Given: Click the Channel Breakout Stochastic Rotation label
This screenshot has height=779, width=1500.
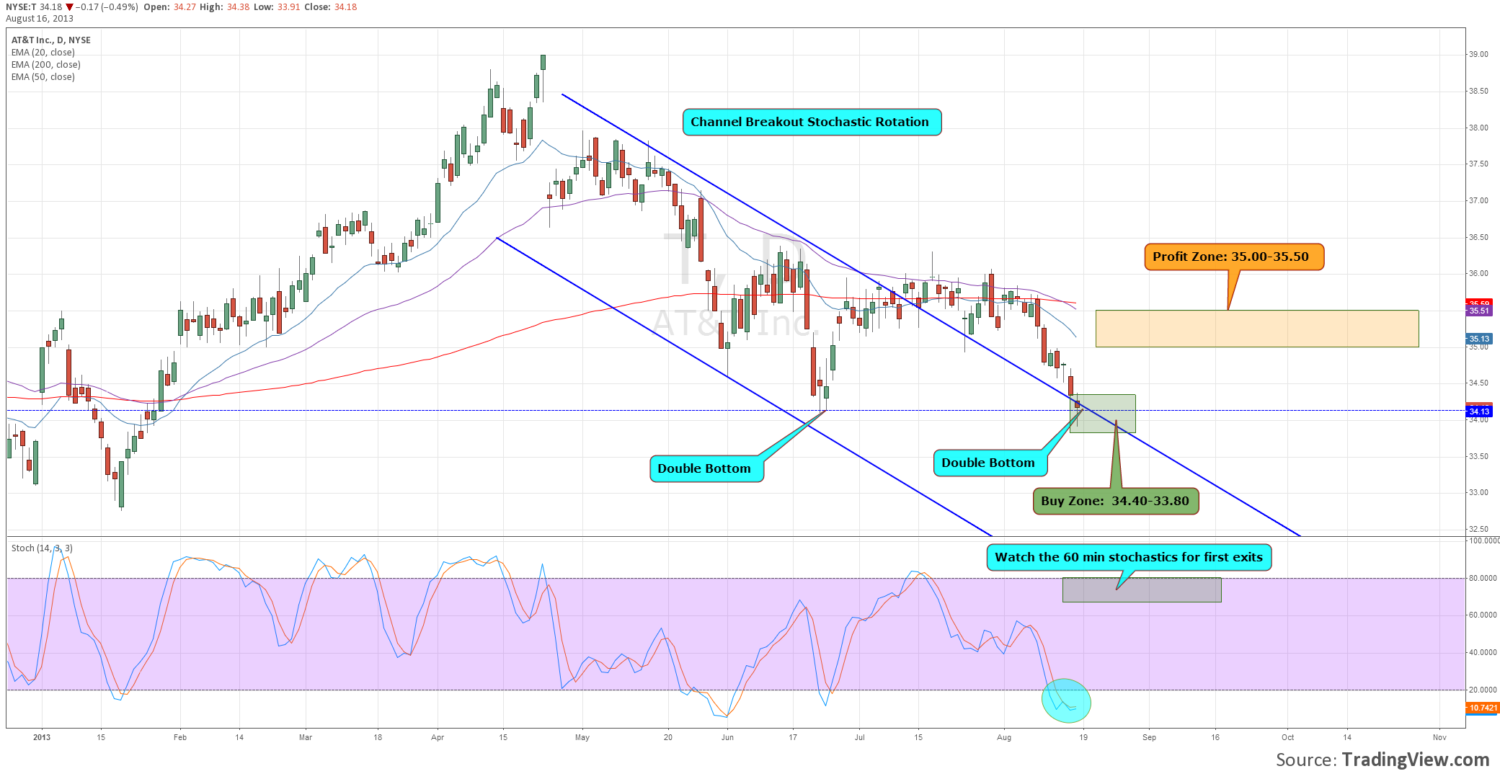Looking at the screenshot, I should click(x=811, y=122).
